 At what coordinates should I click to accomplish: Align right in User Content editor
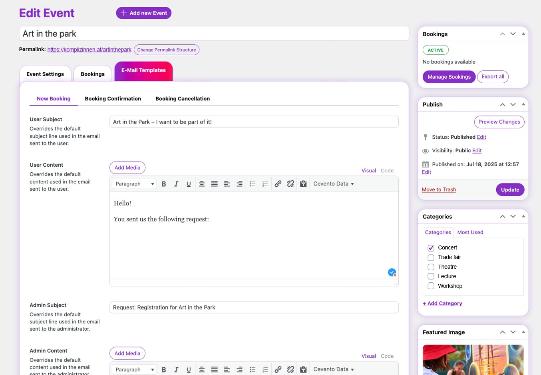coord(239,184)
